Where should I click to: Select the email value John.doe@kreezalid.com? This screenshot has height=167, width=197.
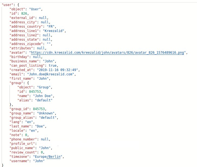tap(51, 74)
